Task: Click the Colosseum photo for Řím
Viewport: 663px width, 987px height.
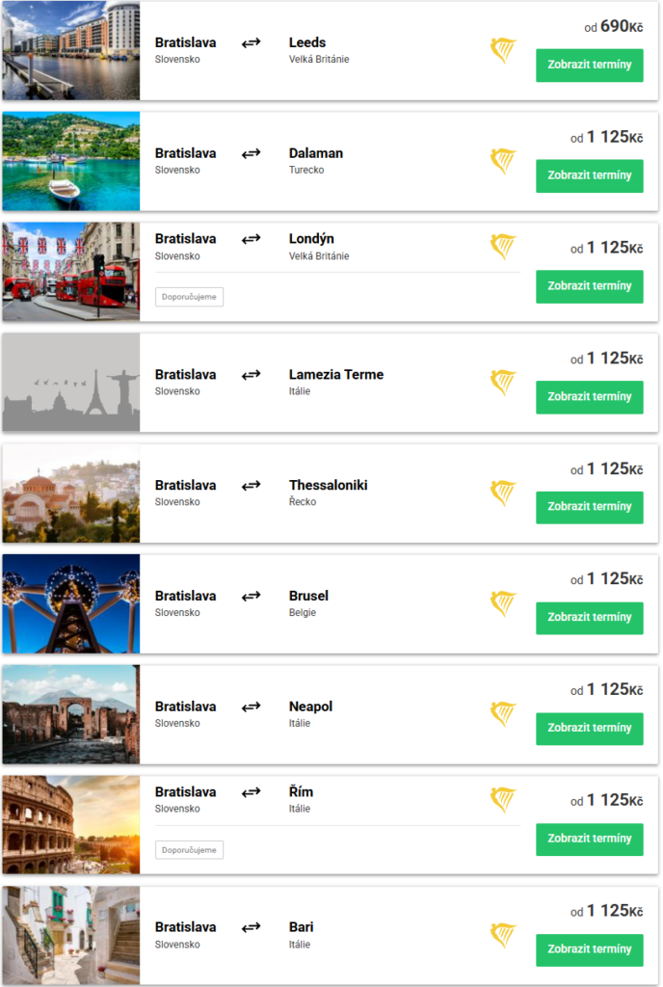Action: click(x=71, y=825)
